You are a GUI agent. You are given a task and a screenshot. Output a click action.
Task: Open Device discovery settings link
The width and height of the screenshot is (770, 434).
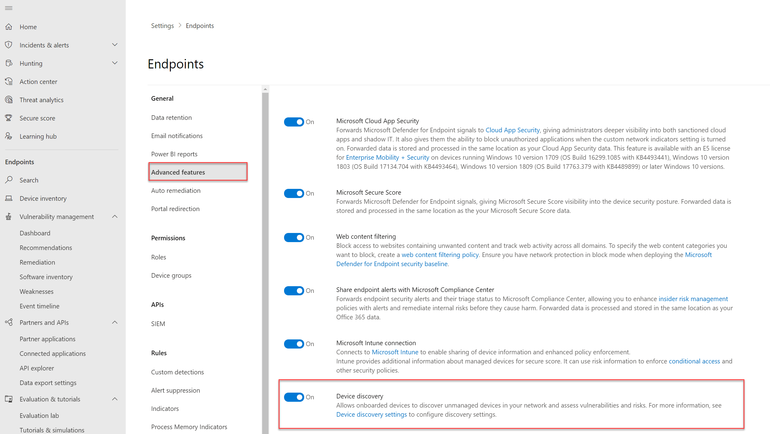[371, 414]
